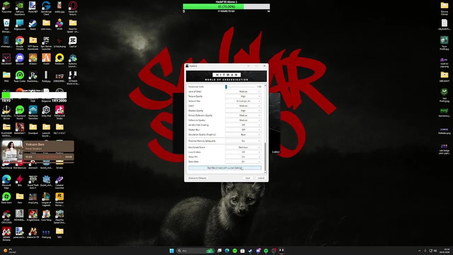Open Metin2 tr-TR desktop icon

33,233
